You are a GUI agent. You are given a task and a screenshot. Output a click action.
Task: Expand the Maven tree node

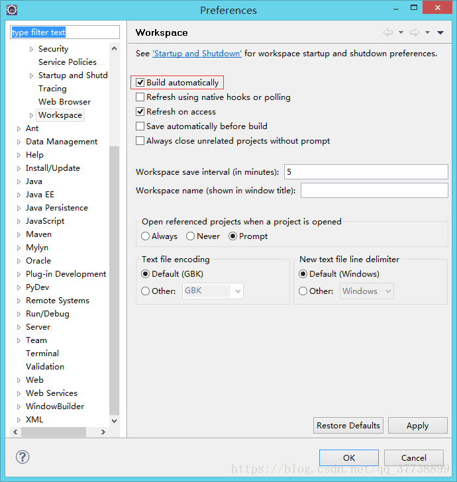click(x=19, y=234)
